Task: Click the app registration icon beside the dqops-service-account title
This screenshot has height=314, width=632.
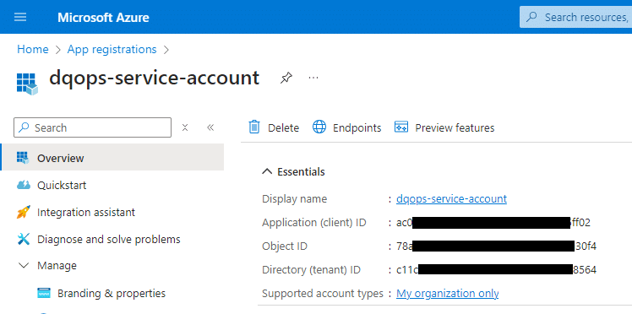Action: pyautogui.click(x=27, y=84)
